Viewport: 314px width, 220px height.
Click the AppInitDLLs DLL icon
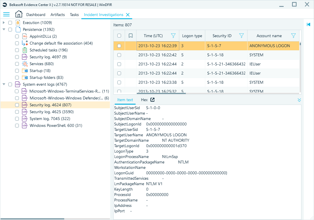coord(25,36)
